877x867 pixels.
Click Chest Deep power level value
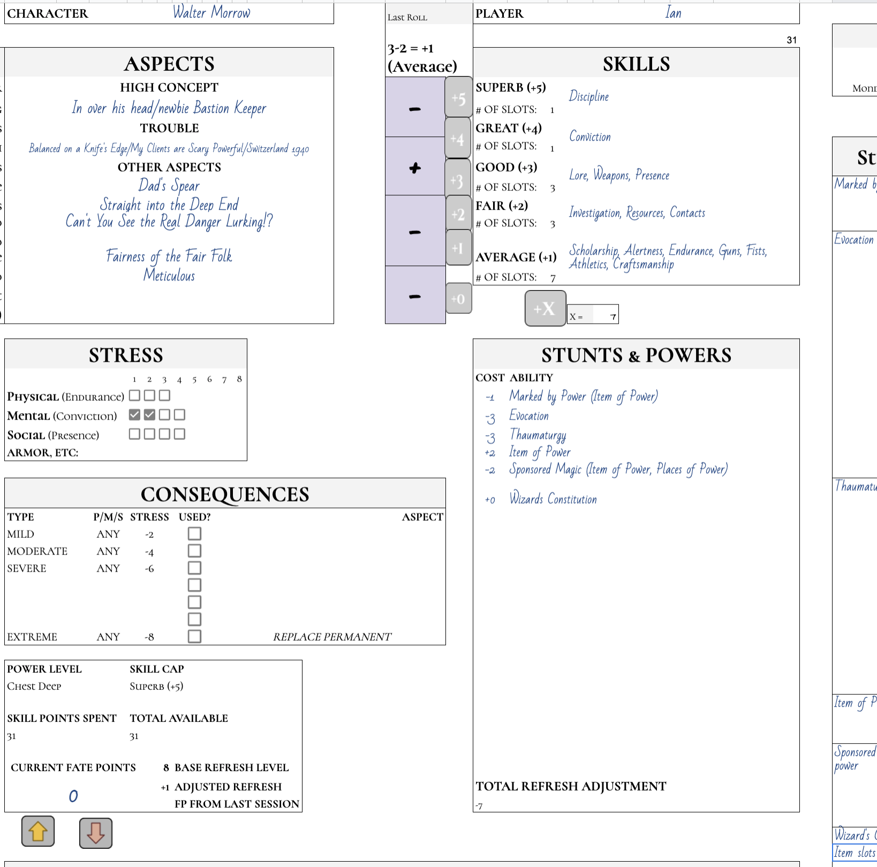[34, 686]
